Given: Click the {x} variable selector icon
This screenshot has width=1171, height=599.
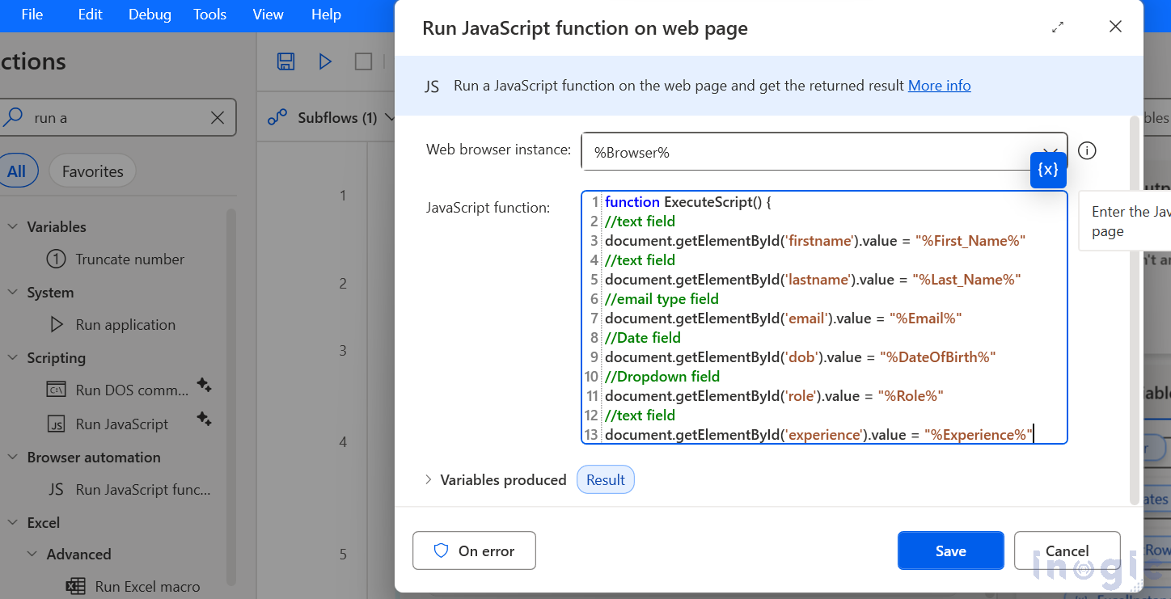Looking at the screenshot, I should (1048, 170).
